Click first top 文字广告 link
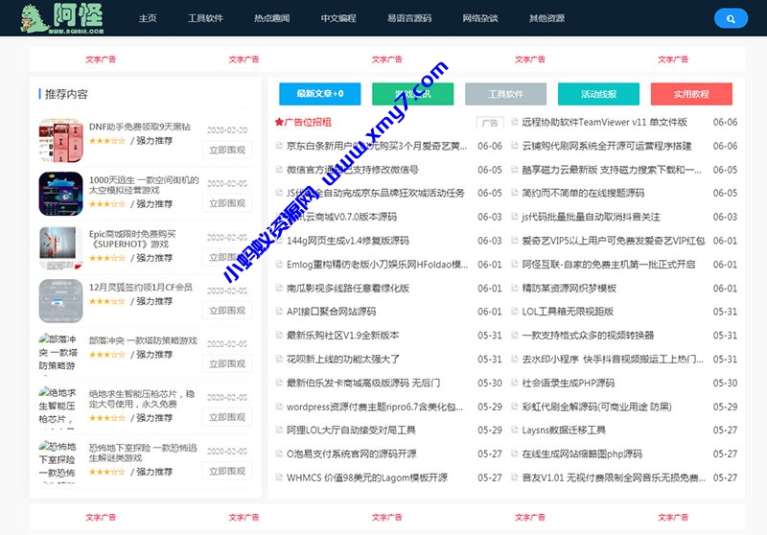Image resolution: width=767 pixels, height=535 pixels. pos(101,59)
